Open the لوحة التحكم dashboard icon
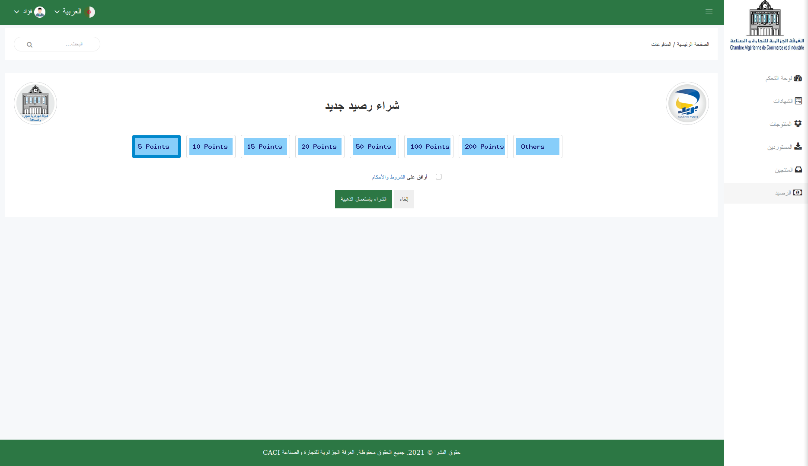Screen dimensions: 808x466 point(798,78)
